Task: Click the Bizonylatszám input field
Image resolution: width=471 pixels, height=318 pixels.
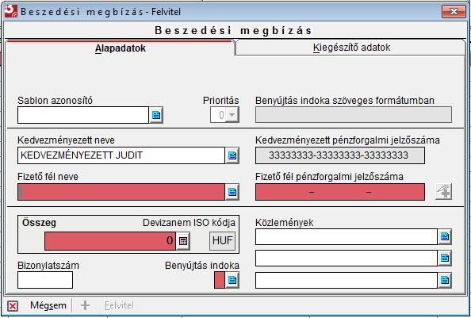Action: [x=45, y=280]
